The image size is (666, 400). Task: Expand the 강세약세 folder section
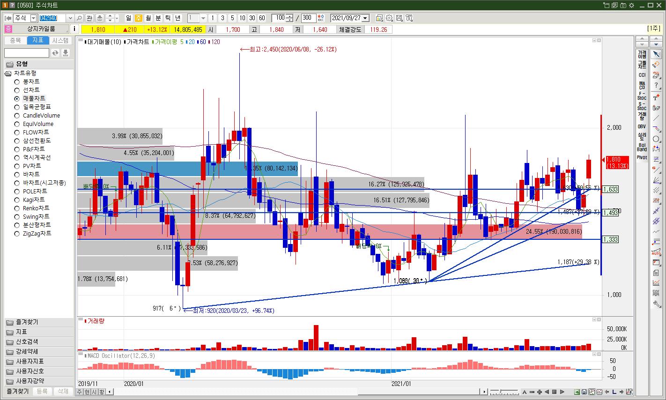[x=39, y=352]
